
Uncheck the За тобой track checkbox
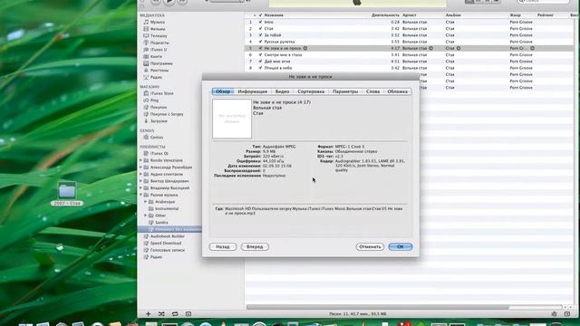(260, 35)
